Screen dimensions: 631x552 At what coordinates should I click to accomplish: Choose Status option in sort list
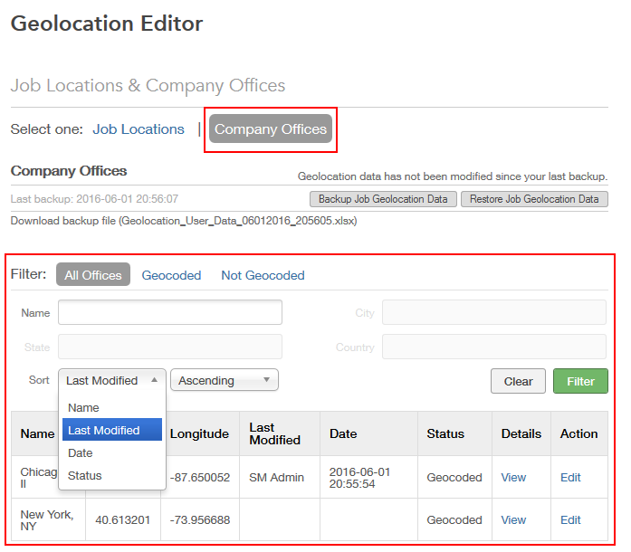pos(85,476)
